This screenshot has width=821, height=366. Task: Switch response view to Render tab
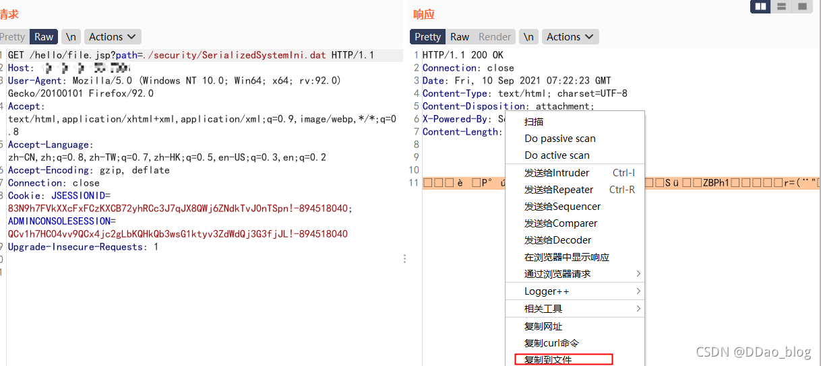495,37
